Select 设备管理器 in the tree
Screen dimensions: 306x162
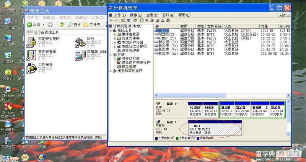click(129, 51)
